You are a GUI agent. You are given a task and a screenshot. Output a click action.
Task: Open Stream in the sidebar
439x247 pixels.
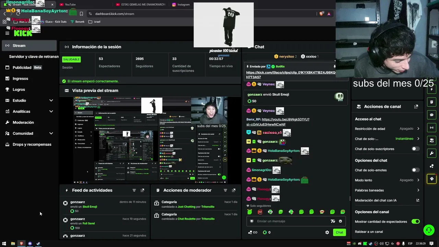coord(29,46)
